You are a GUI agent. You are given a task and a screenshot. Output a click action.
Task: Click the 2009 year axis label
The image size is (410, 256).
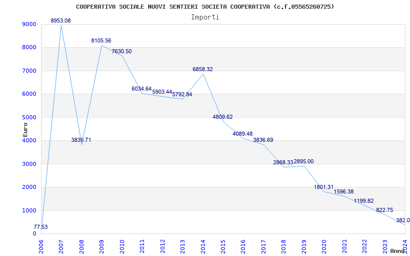point(101,246)
